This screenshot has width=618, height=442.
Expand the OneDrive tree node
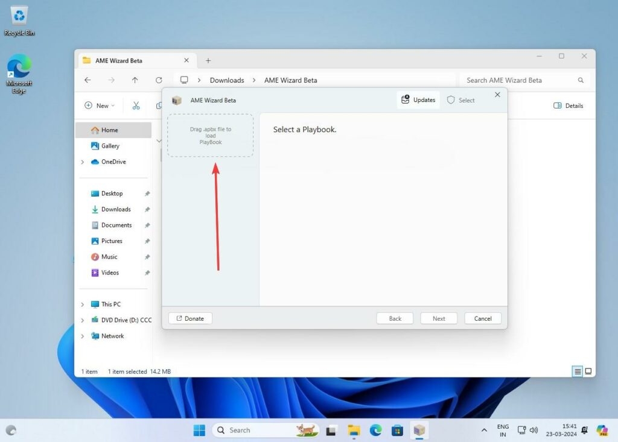pos(83,162)
